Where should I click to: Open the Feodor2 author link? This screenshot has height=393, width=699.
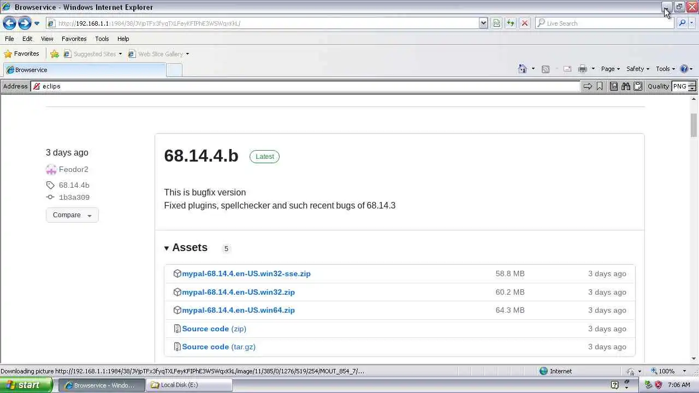click(x=73, y=169)
